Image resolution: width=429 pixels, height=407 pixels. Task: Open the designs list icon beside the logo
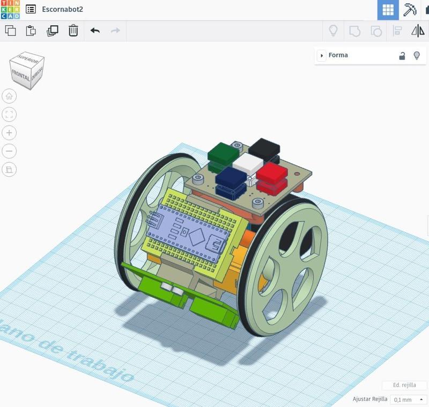point(31,9)
